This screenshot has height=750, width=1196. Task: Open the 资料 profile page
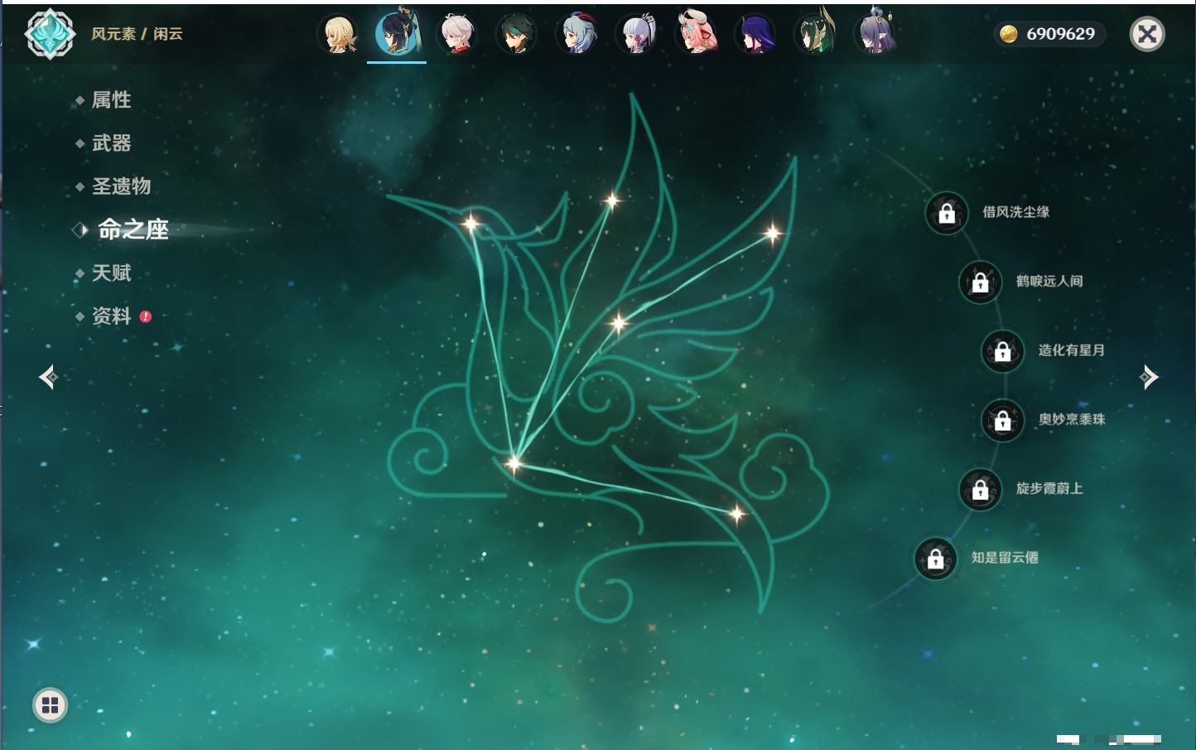pyautogui.click(x=111, y=316)
